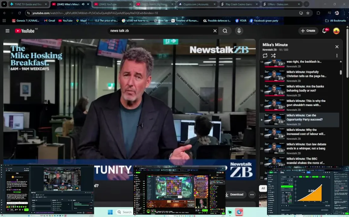Reload the page with the browser refresh icon
The height and width of the screenshot is (217, 349).
click(x=19, y=13)
